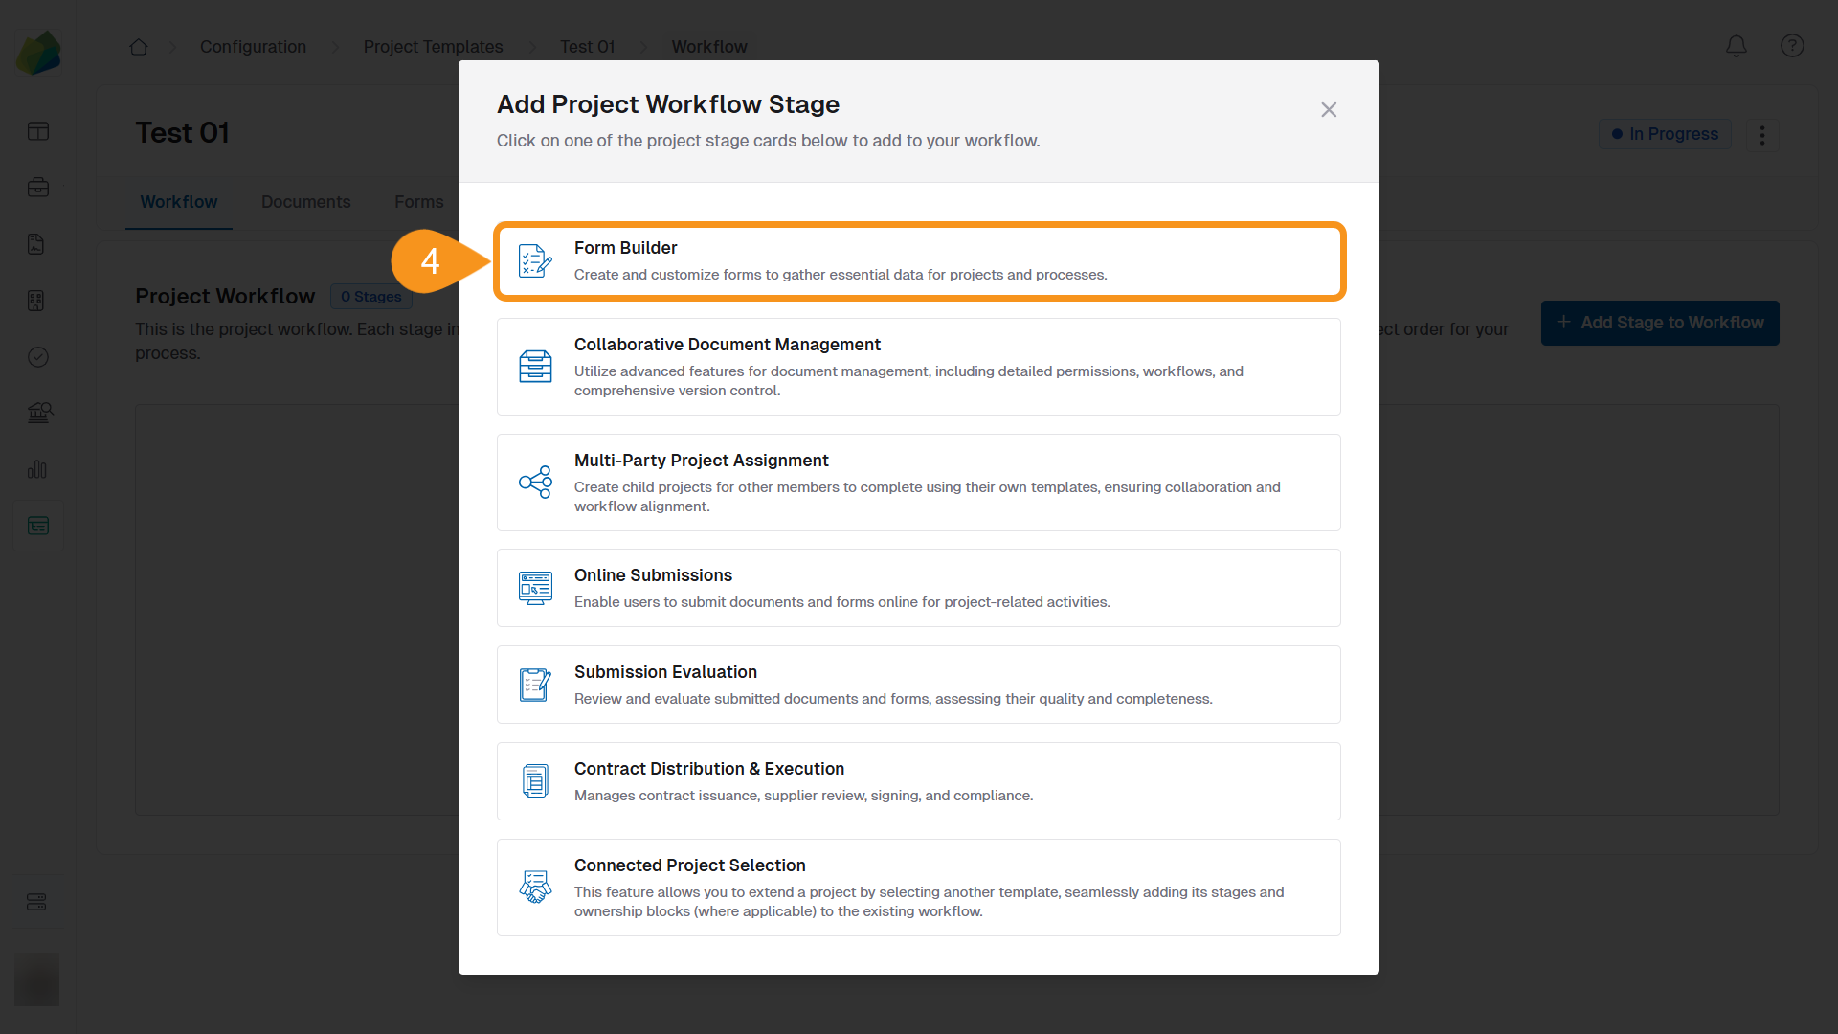Click the Collaborative Document Management icon
1838x1034 pixels.
(535, 367)
